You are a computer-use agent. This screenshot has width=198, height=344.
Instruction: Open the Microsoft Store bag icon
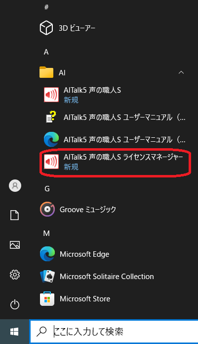pyautogui.click(x=47, y=298)
